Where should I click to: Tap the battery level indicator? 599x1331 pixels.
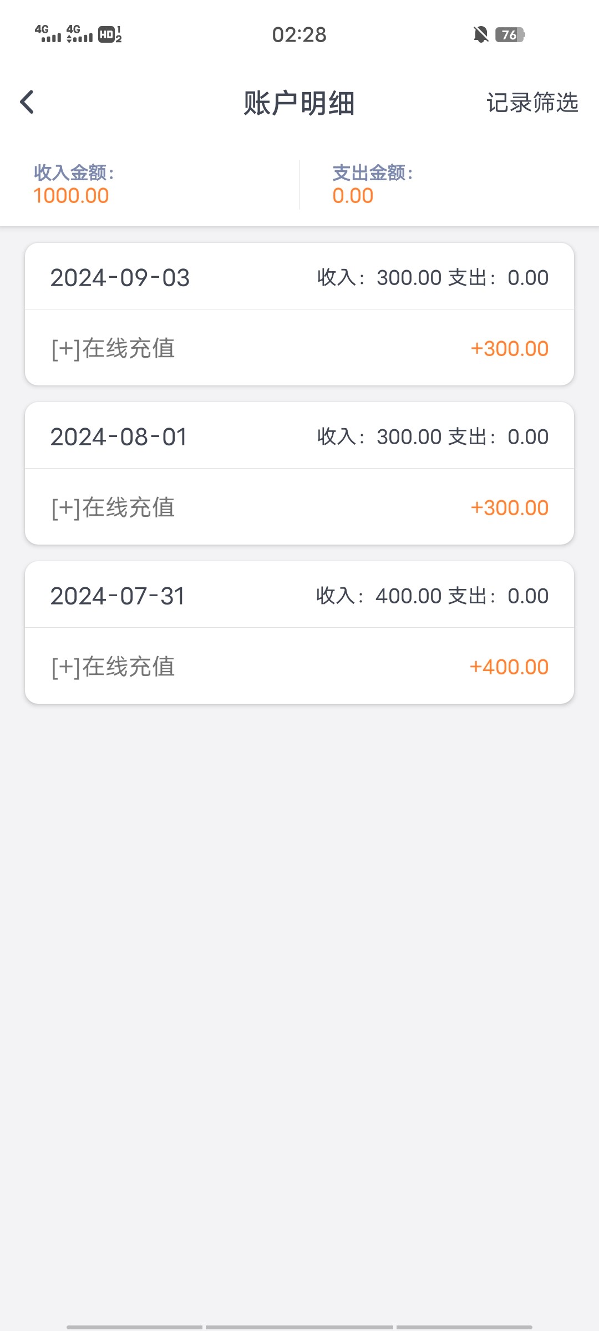tap(510, 35)
